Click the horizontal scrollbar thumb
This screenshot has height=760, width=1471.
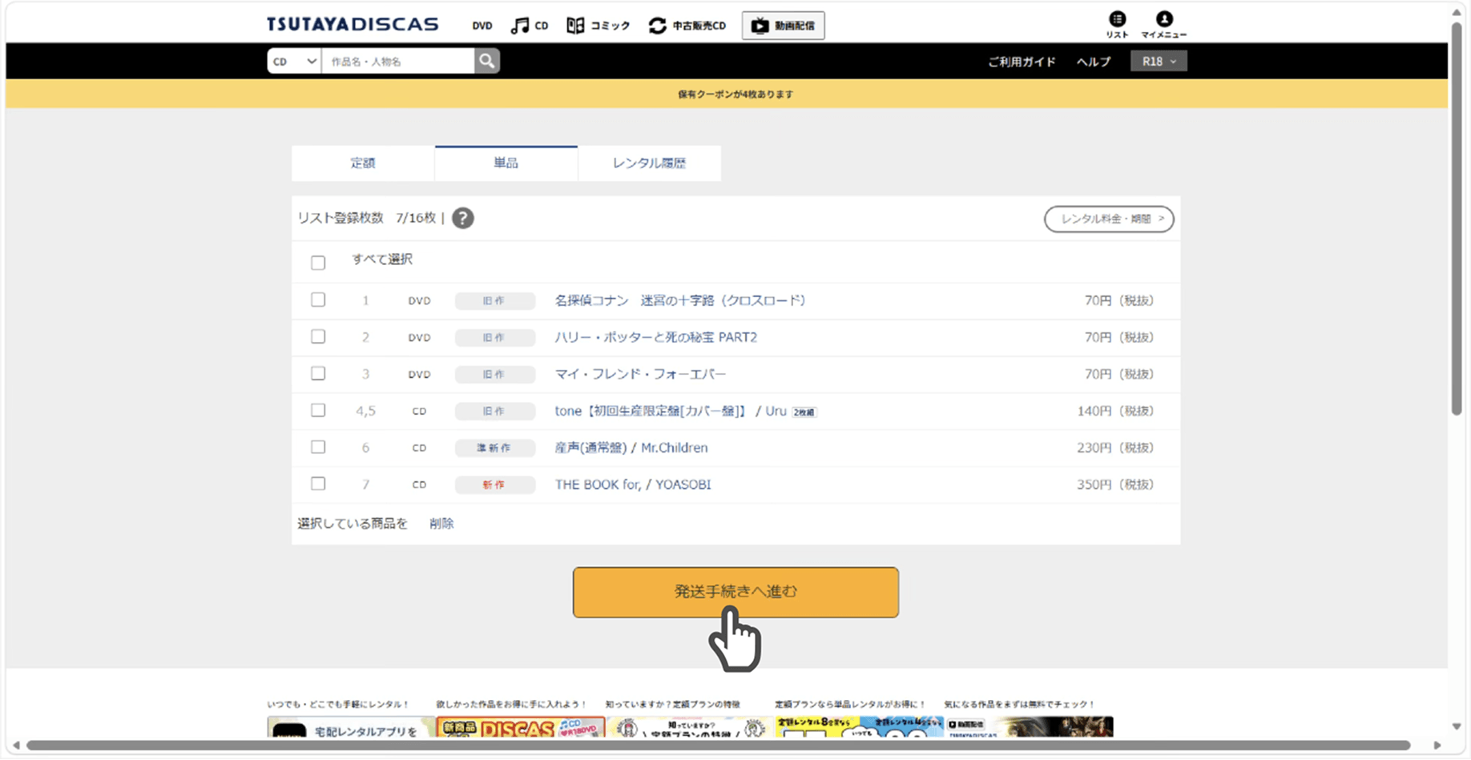[718, 746]
